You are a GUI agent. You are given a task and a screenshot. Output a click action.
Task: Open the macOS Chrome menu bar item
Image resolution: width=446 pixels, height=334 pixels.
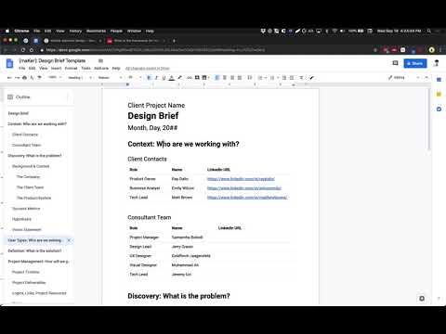point(21,31)
